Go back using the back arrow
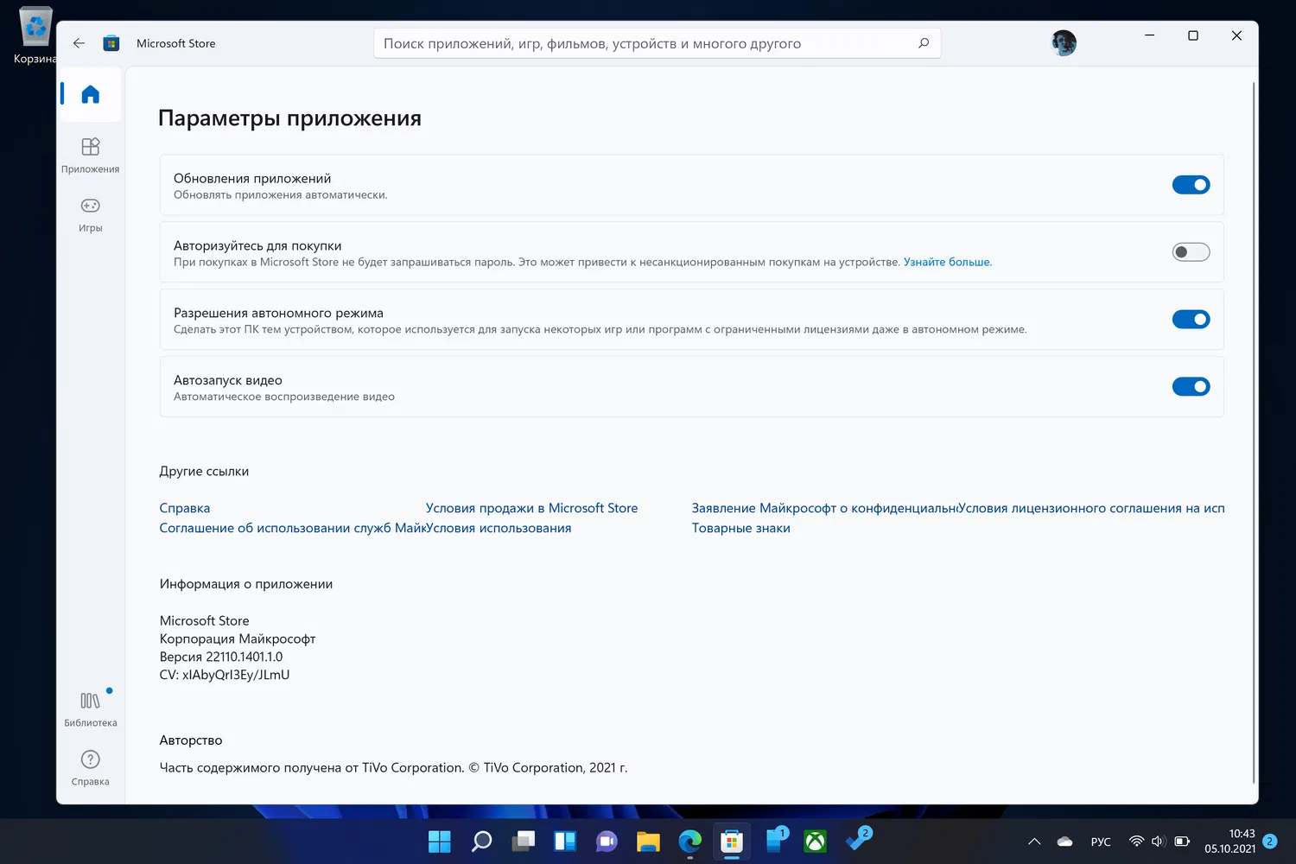The image size is (1296, 864). click(79, 43)
